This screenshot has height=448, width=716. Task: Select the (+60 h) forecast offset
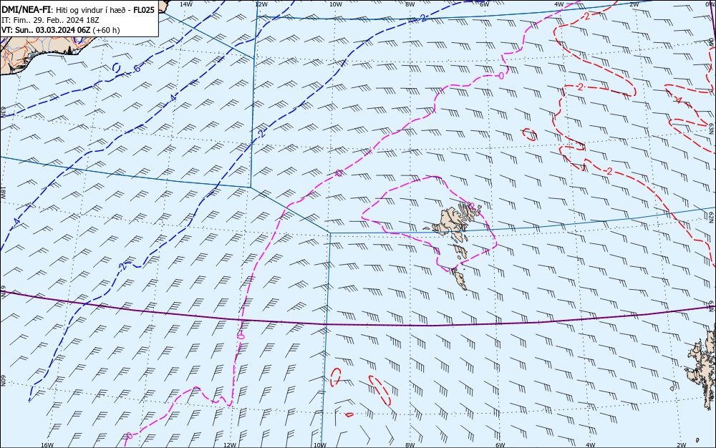(x=106, y=31)
